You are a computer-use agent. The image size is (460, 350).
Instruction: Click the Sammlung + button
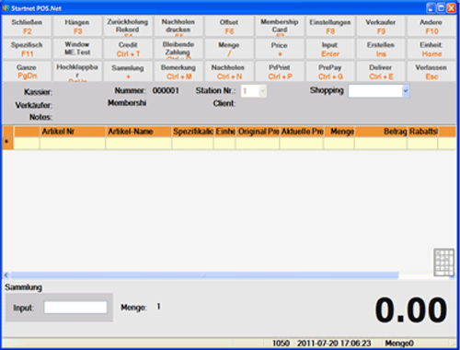click(128, 72)
